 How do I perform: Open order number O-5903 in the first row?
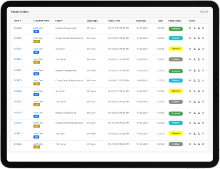[18, 28]
